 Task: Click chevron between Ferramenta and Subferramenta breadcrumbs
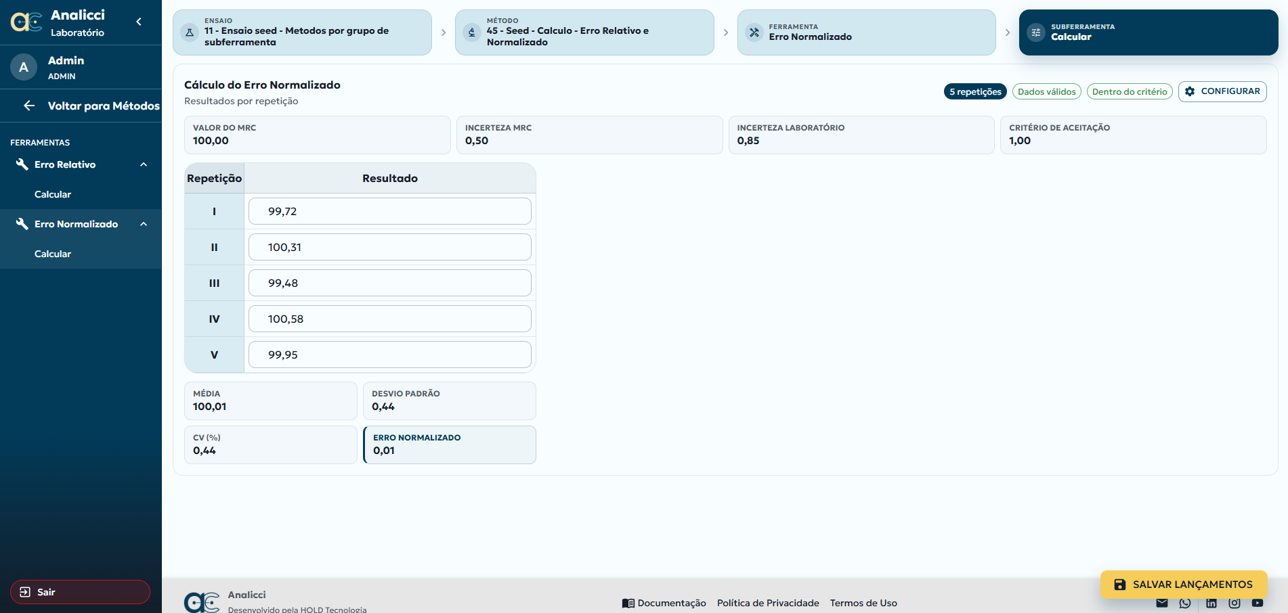point(1008,32)
